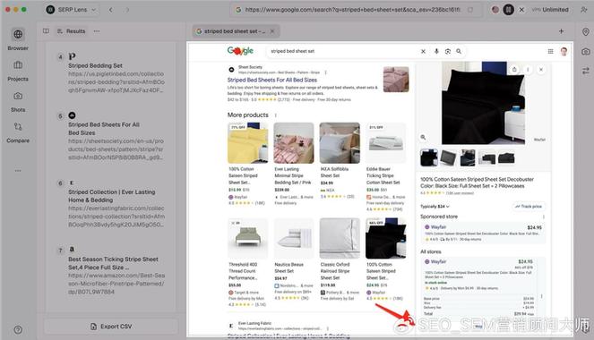Select the second product thumbnail image
Viewport: 594px width, 340px height.
pos(448,157)
